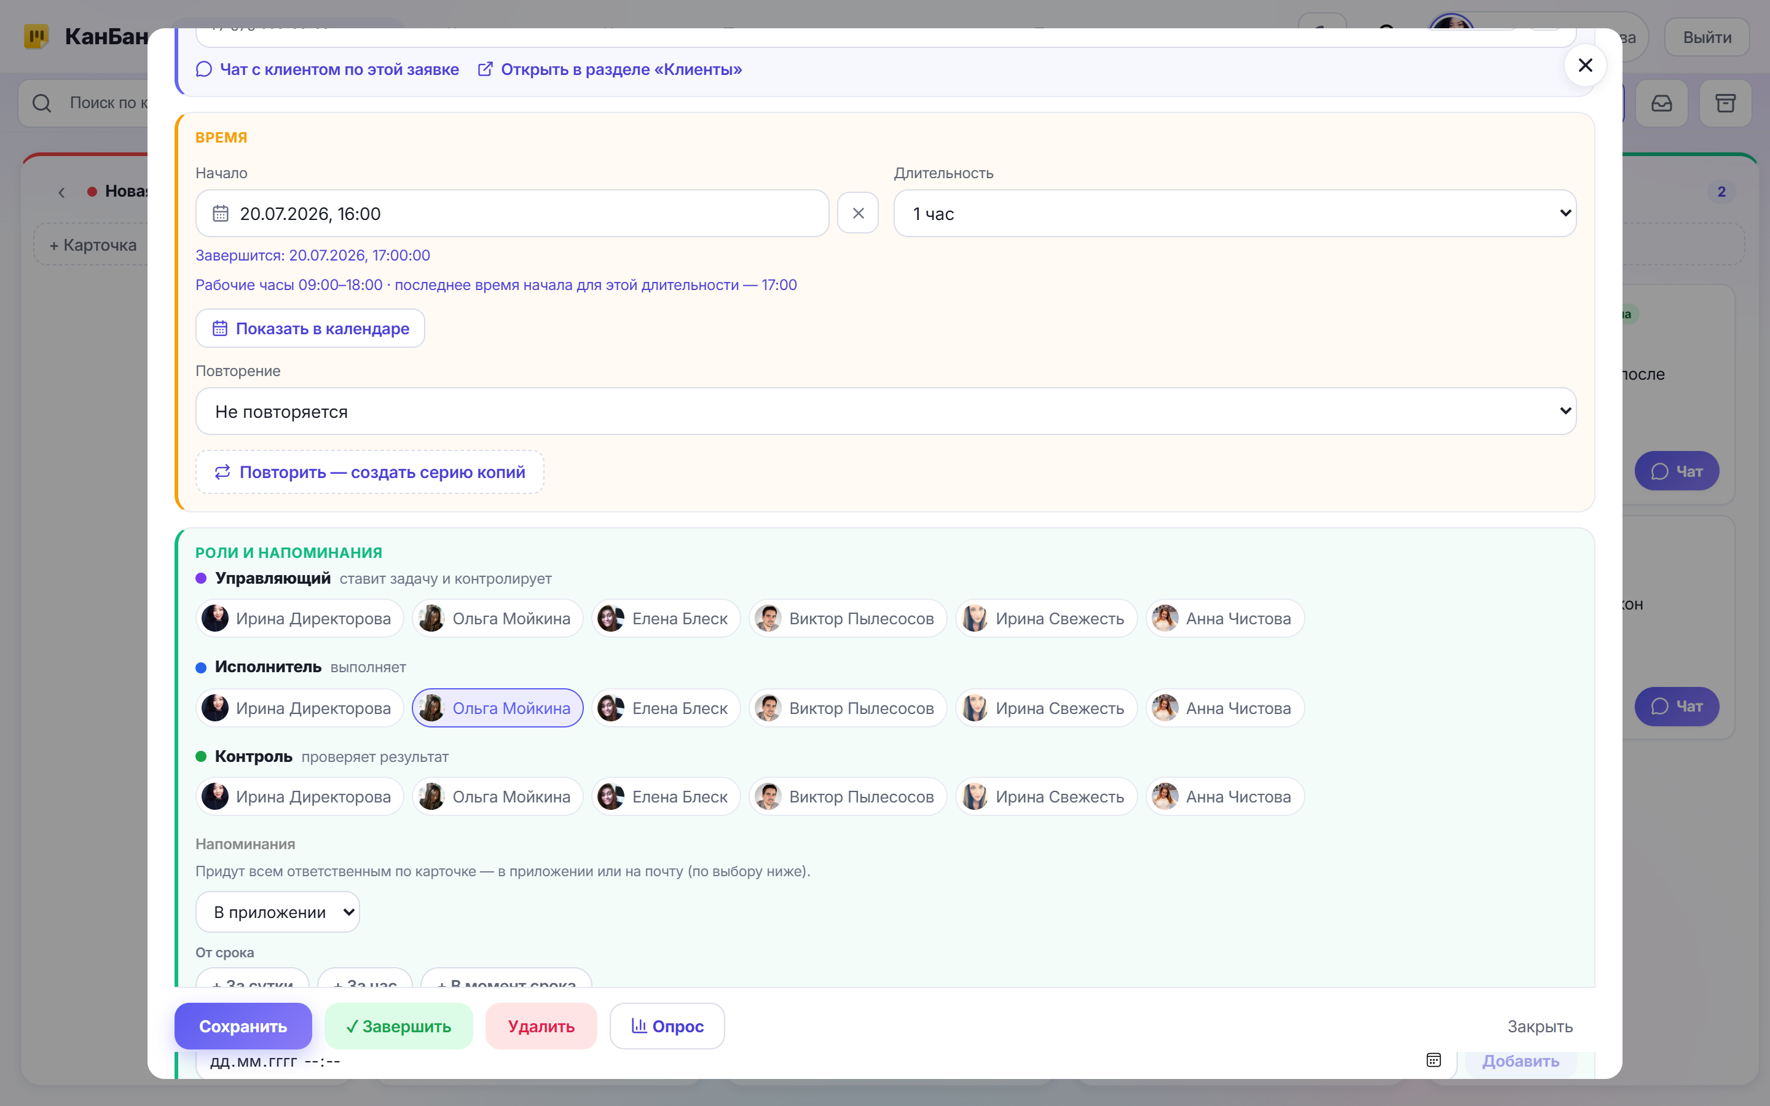1770x1106 pixels.
Task: Open 'Чат с клиентом по этой заявке' link
Action: [328, 69]
